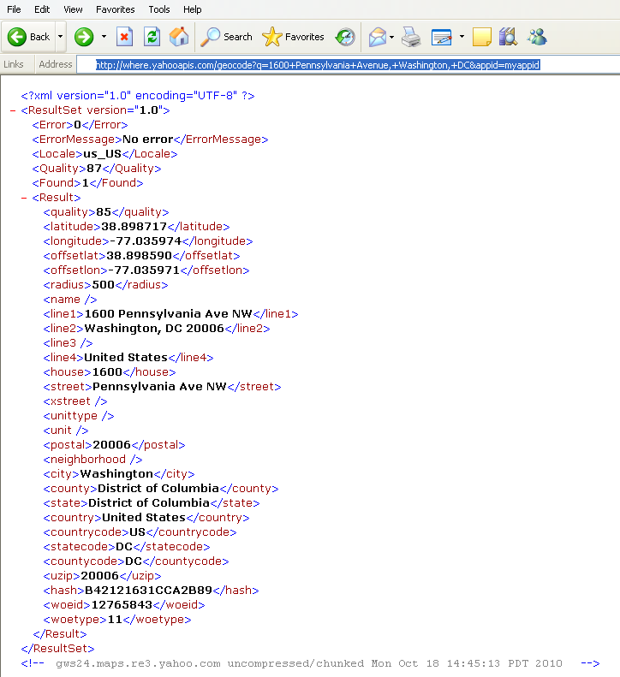Open the Favorites menu
620x677 pixels.
116,9
